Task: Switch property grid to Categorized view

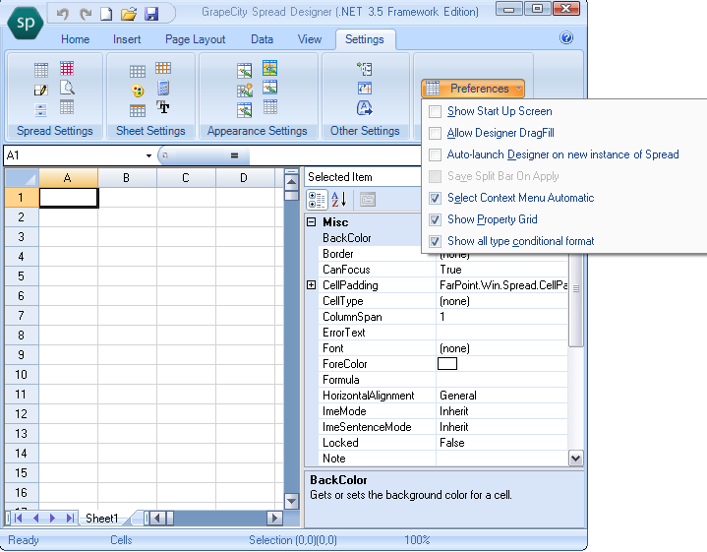Action: pyautogui.click(x=317, y=200)
